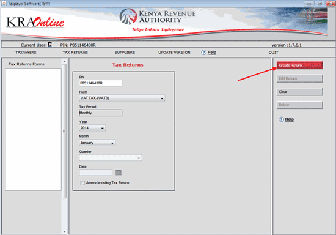Open the calendar date picker icon
Viewport: 336px width, 235px height.
pyautogui.click(x=119, y=173)
